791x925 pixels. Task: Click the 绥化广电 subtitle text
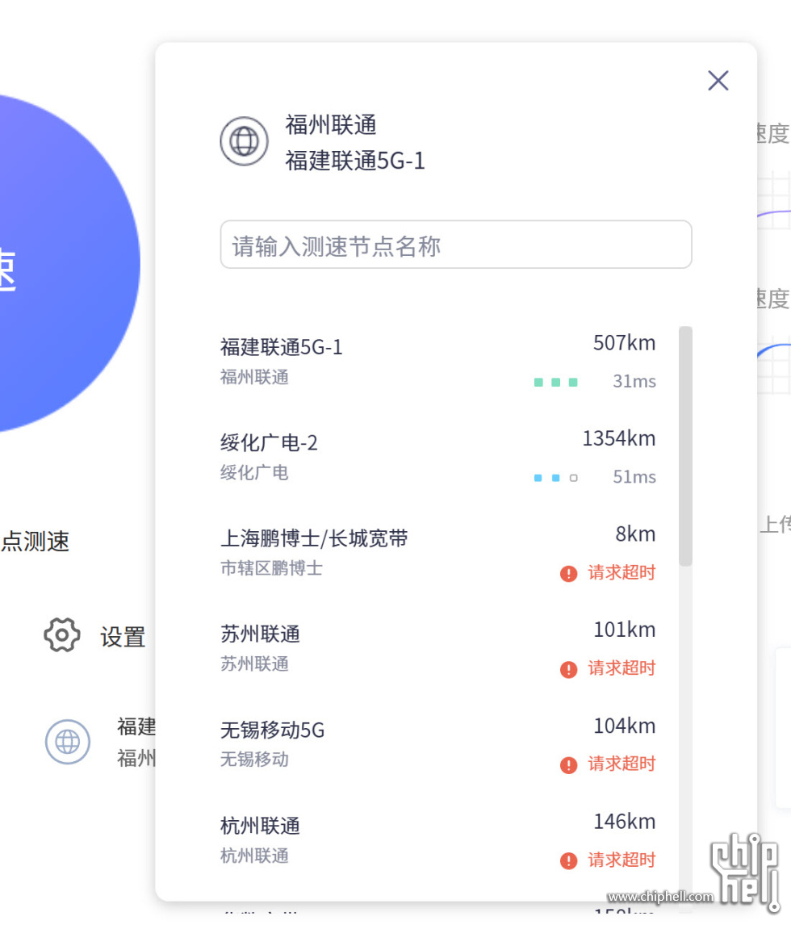254,473
